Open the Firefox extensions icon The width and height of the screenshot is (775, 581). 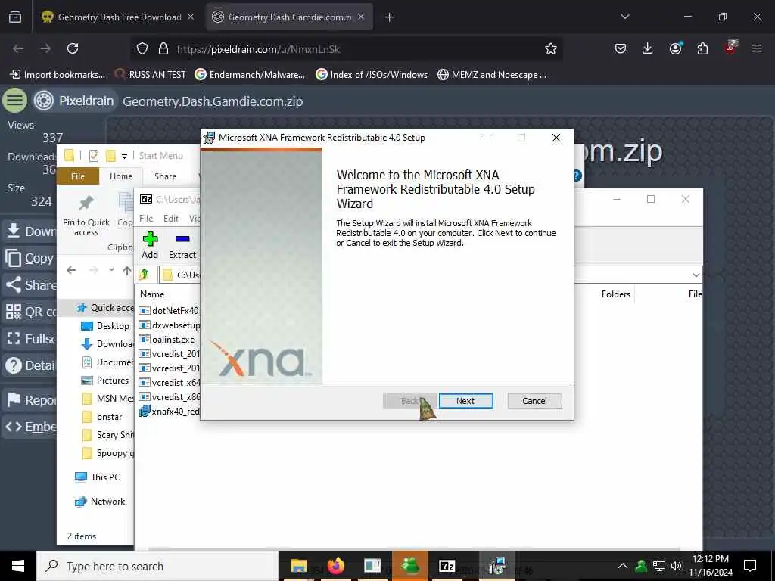(x=702, y=48)
